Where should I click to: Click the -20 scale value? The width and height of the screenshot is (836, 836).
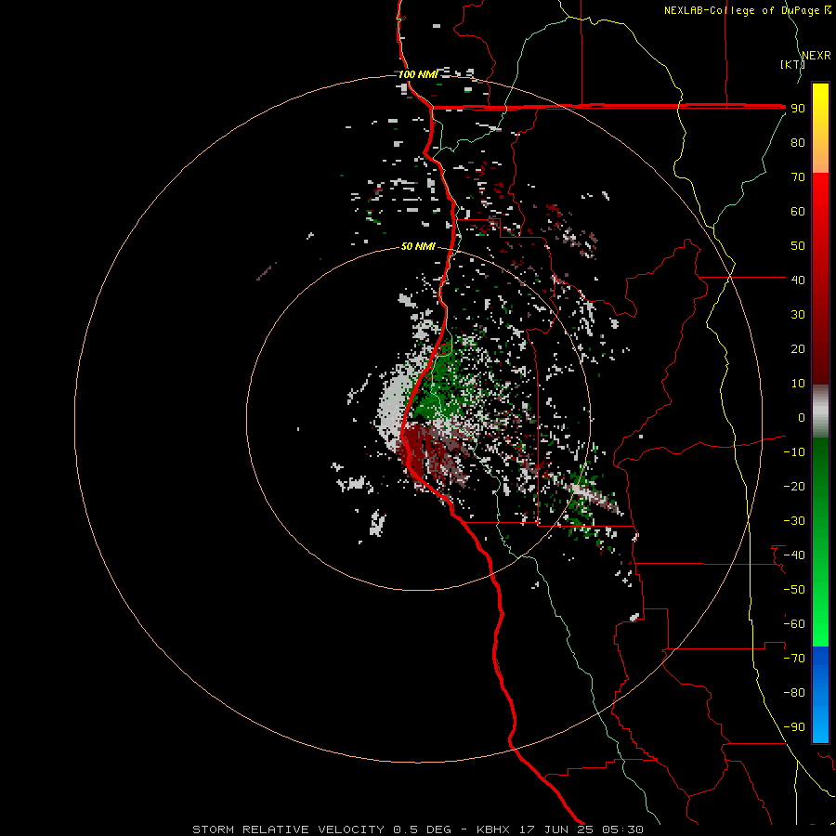(794, 486)
